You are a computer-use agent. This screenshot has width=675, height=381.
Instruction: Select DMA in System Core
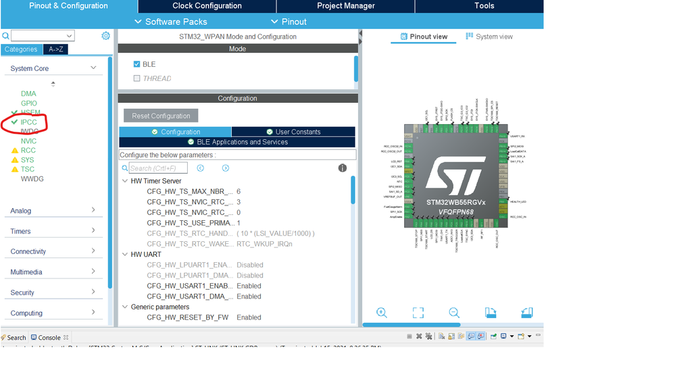click(28, 93)
